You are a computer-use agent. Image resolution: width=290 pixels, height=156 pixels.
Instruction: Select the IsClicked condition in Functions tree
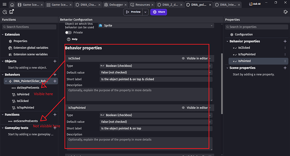23,101
